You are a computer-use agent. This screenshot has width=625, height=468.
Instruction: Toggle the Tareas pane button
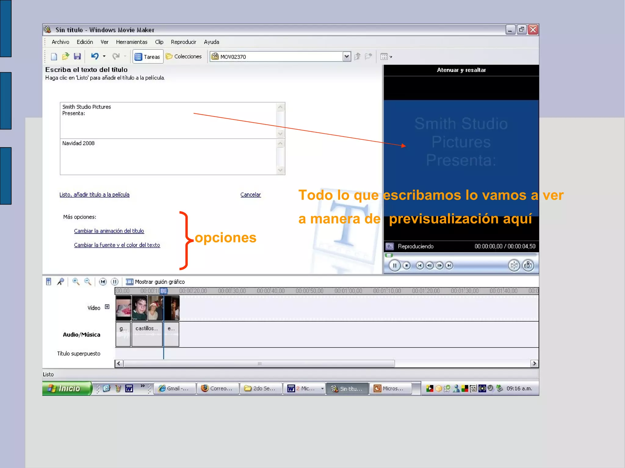pyautogui.click(x=148, y=57)
